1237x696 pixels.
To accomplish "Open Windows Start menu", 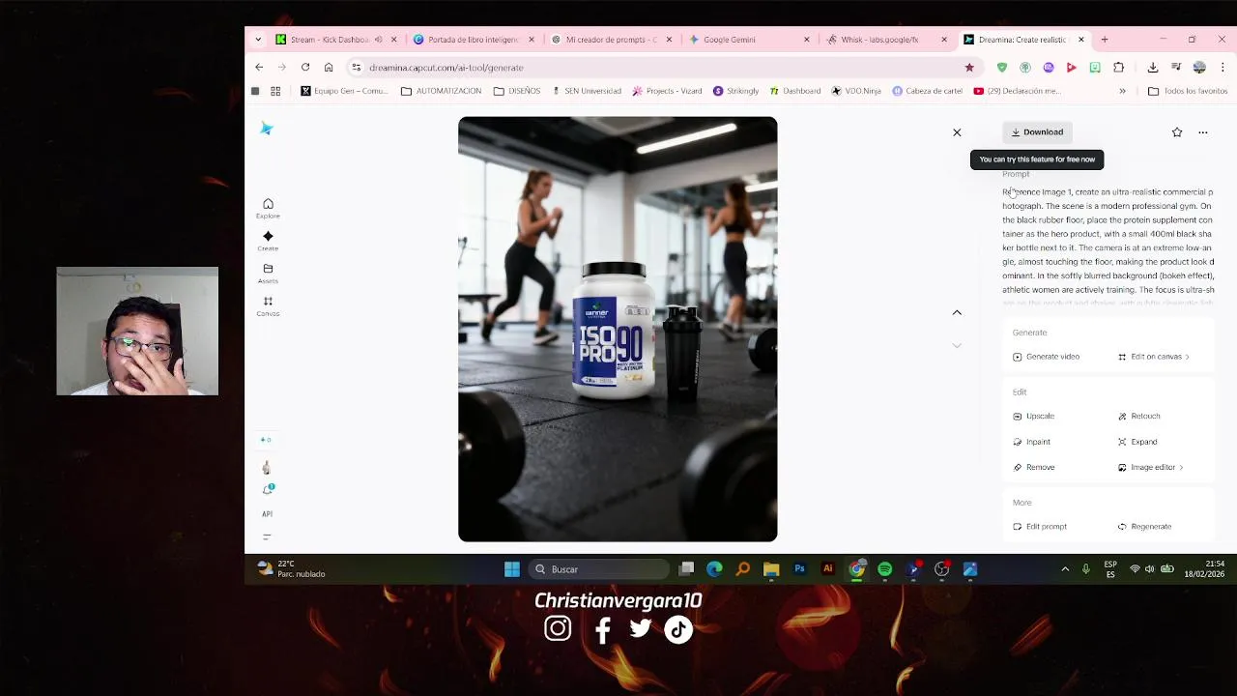I will point(512,569).
